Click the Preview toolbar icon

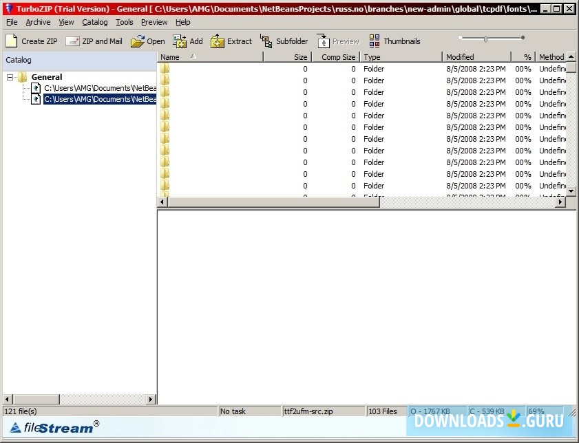point(323,41)
